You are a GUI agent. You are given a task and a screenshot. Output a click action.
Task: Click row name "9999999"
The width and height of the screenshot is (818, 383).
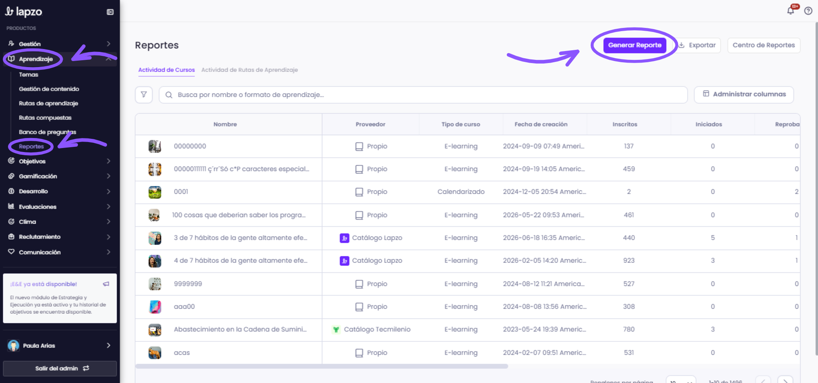pos(188,284)
